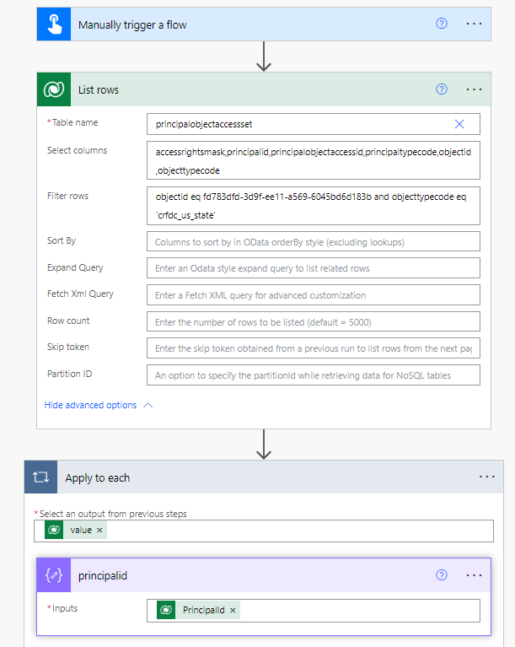The width and height of the screenshot is (515, 647).
Task: Click the Select an output field
Action: [264, 531]
